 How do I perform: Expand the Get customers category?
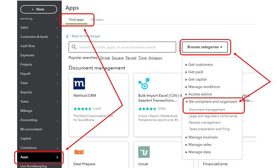200,64
